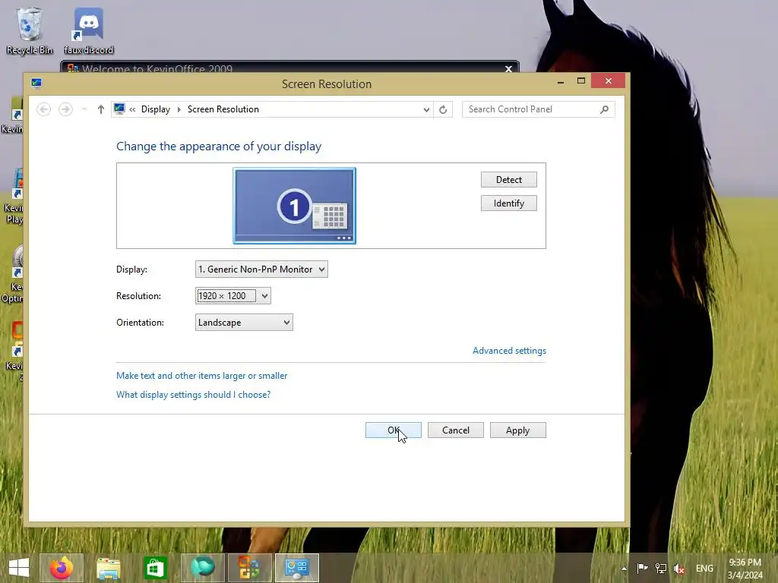Show hidden tray icons arrow
Viewport: 778px width, 583px height.
[625, 568]
